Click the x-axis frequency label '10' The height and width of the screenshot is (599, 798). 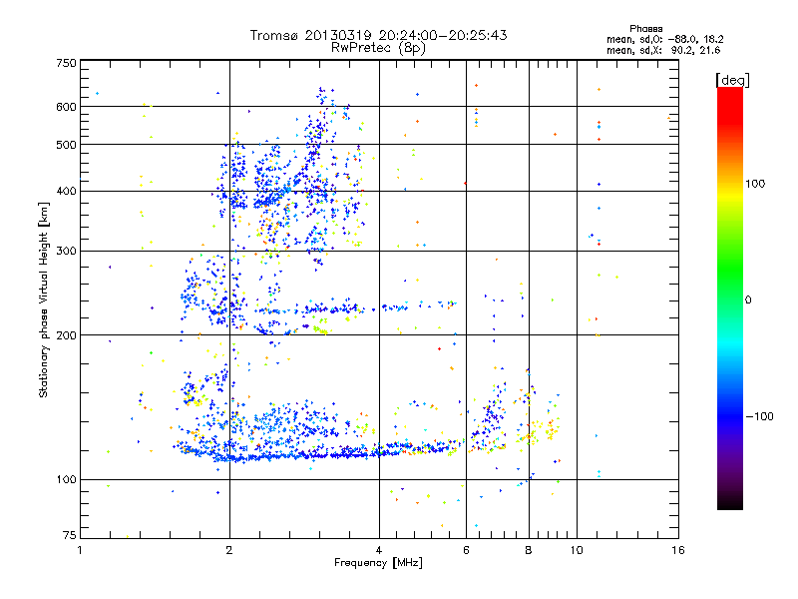577,550
